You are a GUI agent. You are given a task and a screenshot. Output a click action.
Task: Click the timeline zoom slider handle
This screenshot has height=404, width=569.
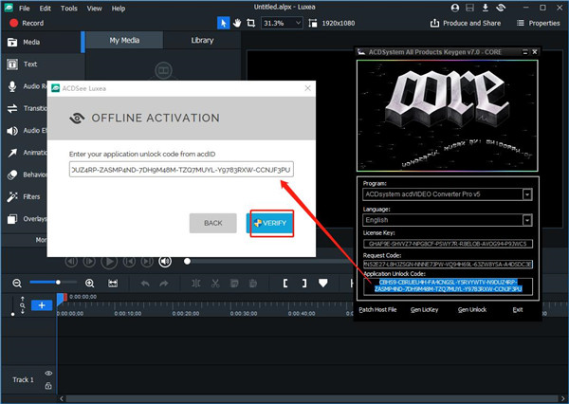tap(58, 282)
